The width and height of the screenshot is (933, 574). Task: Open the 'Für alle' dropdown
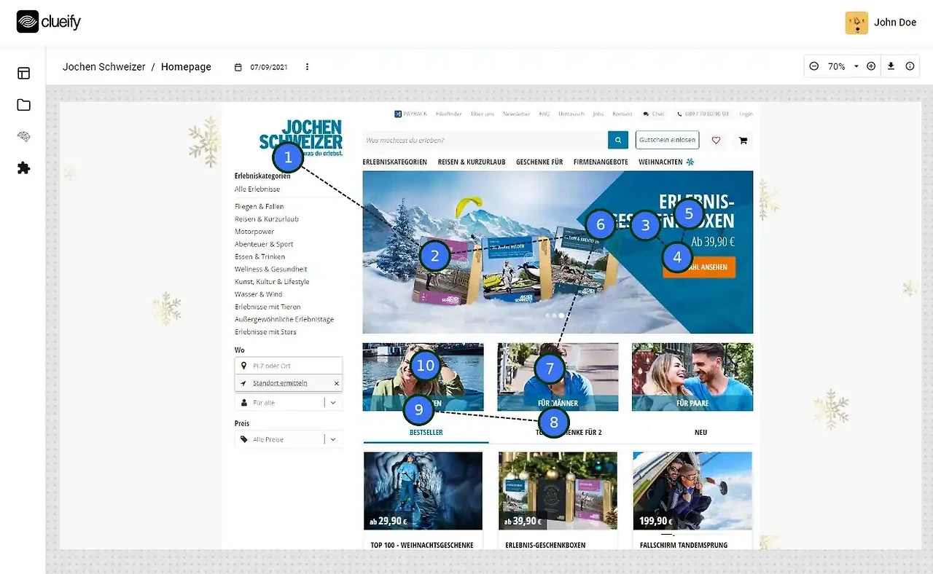pos(289,402)
